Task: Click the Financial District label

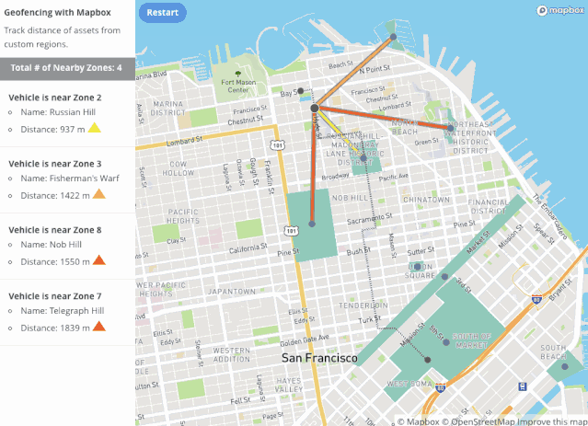Action: (x=489, y=207)
